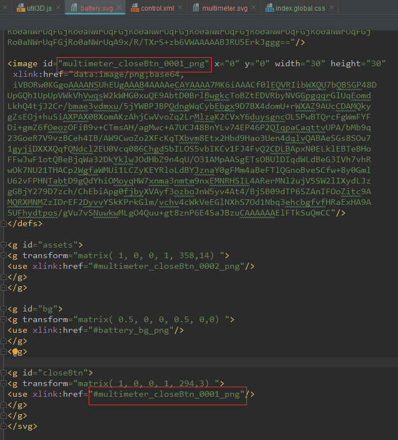Close the util3D.js tab

point(58,8)
